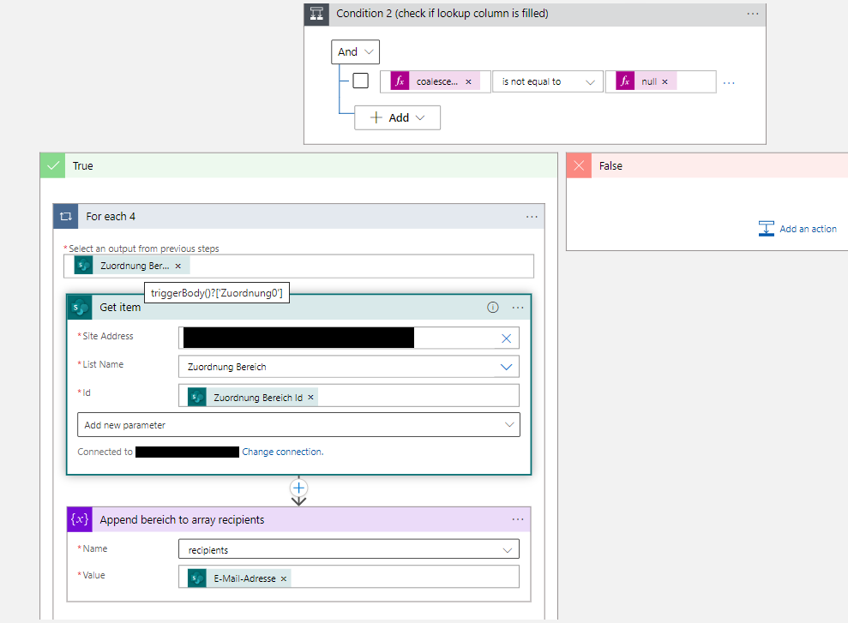
Task: Open the 'is not equal to' operator dropdown
Action: [x=548, y=80]
